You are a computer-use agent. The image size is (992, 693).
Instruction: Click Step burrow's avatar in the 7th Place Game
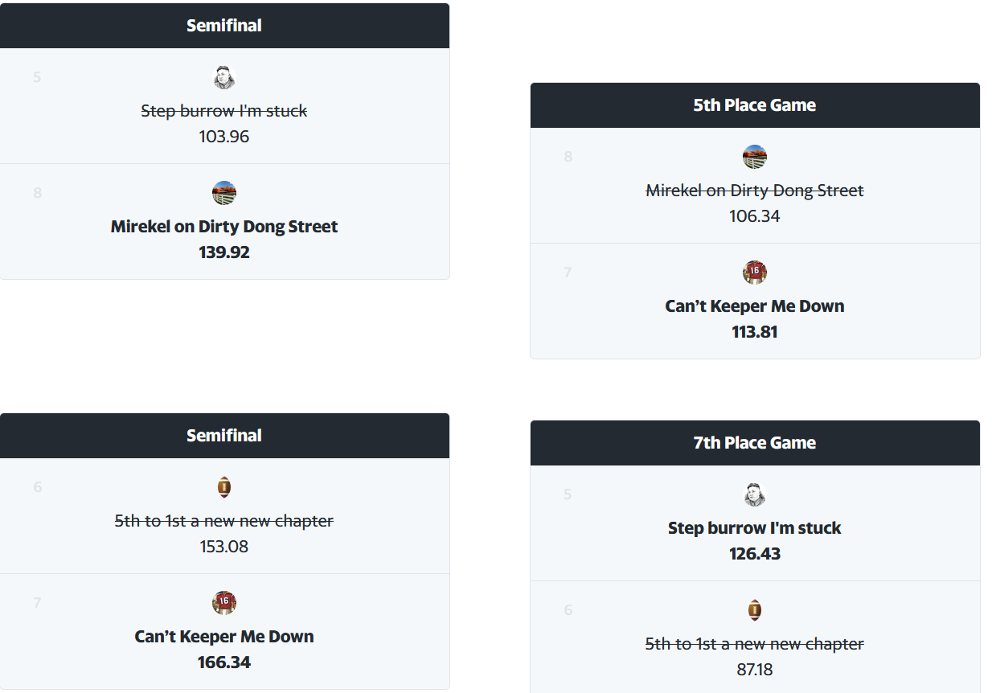(755, 494)
